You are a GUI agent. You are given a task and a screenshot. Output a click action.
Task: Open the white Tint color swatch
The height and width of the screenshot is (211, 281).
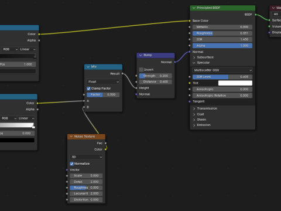[235, 83]
